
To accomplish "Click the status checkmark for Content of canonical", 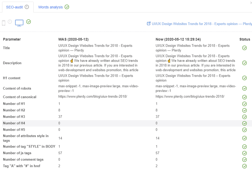I will click(x=244, y=97).
